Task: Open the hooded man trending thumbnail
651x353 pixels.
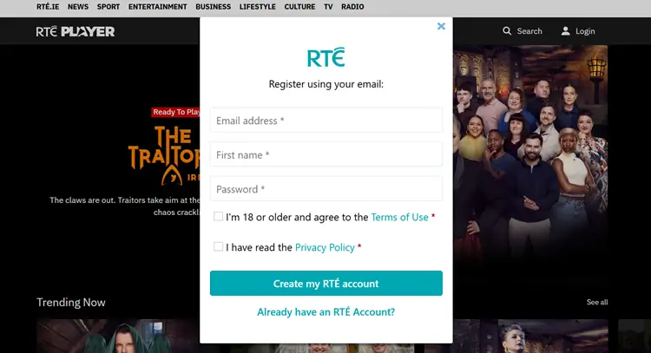Action: point(118,336)
